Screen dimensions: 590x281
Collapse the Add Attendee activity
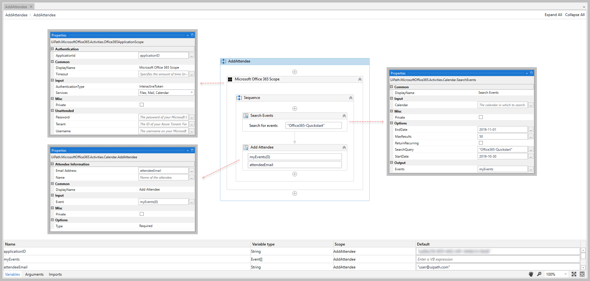tap(344, 148)
